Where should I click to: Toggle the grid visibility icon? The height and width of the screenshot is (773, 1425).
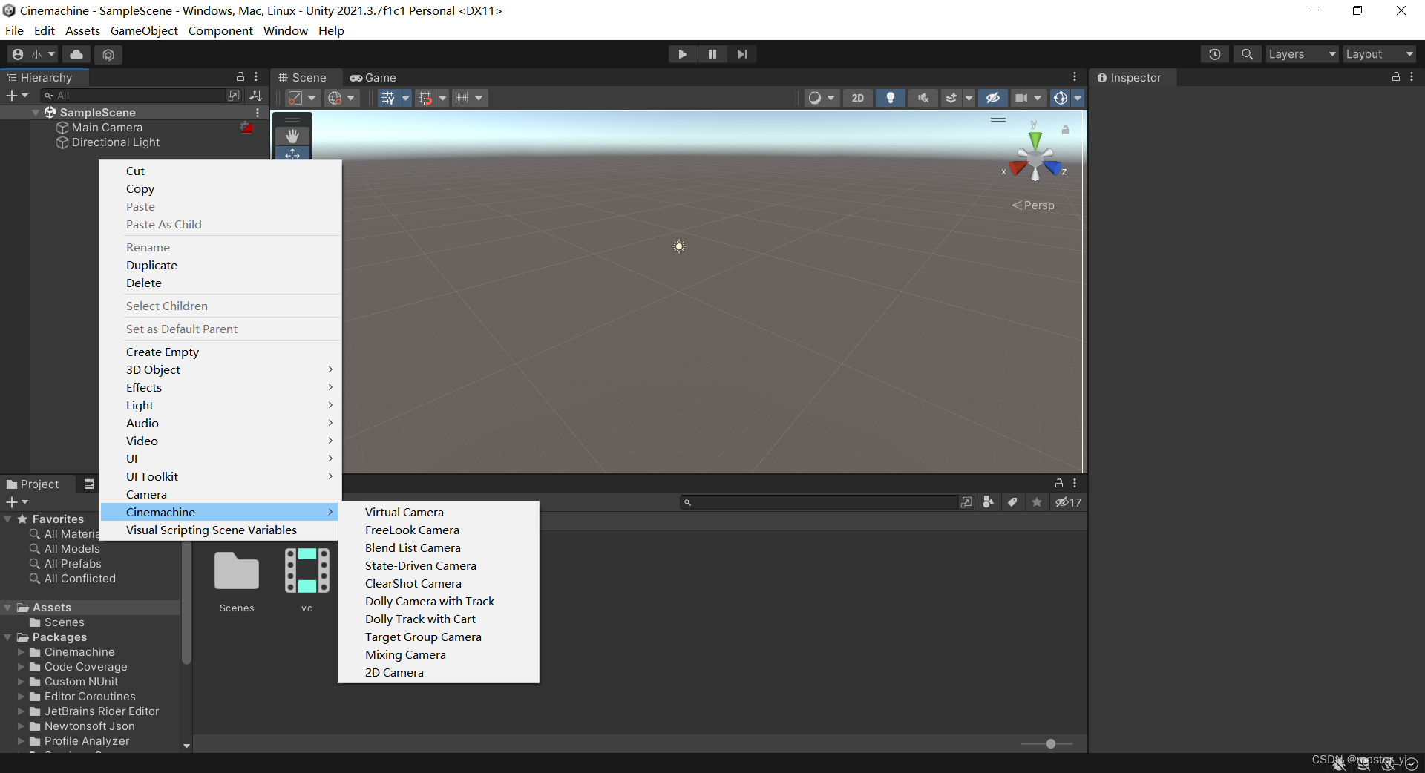click(x=387, y=98)
